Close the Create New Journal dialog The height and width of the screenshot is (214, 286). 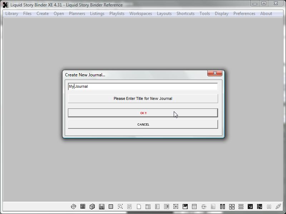click(215, 73)
